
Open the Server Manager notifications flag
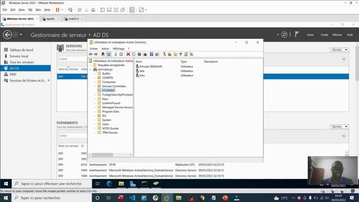[297, 35]
